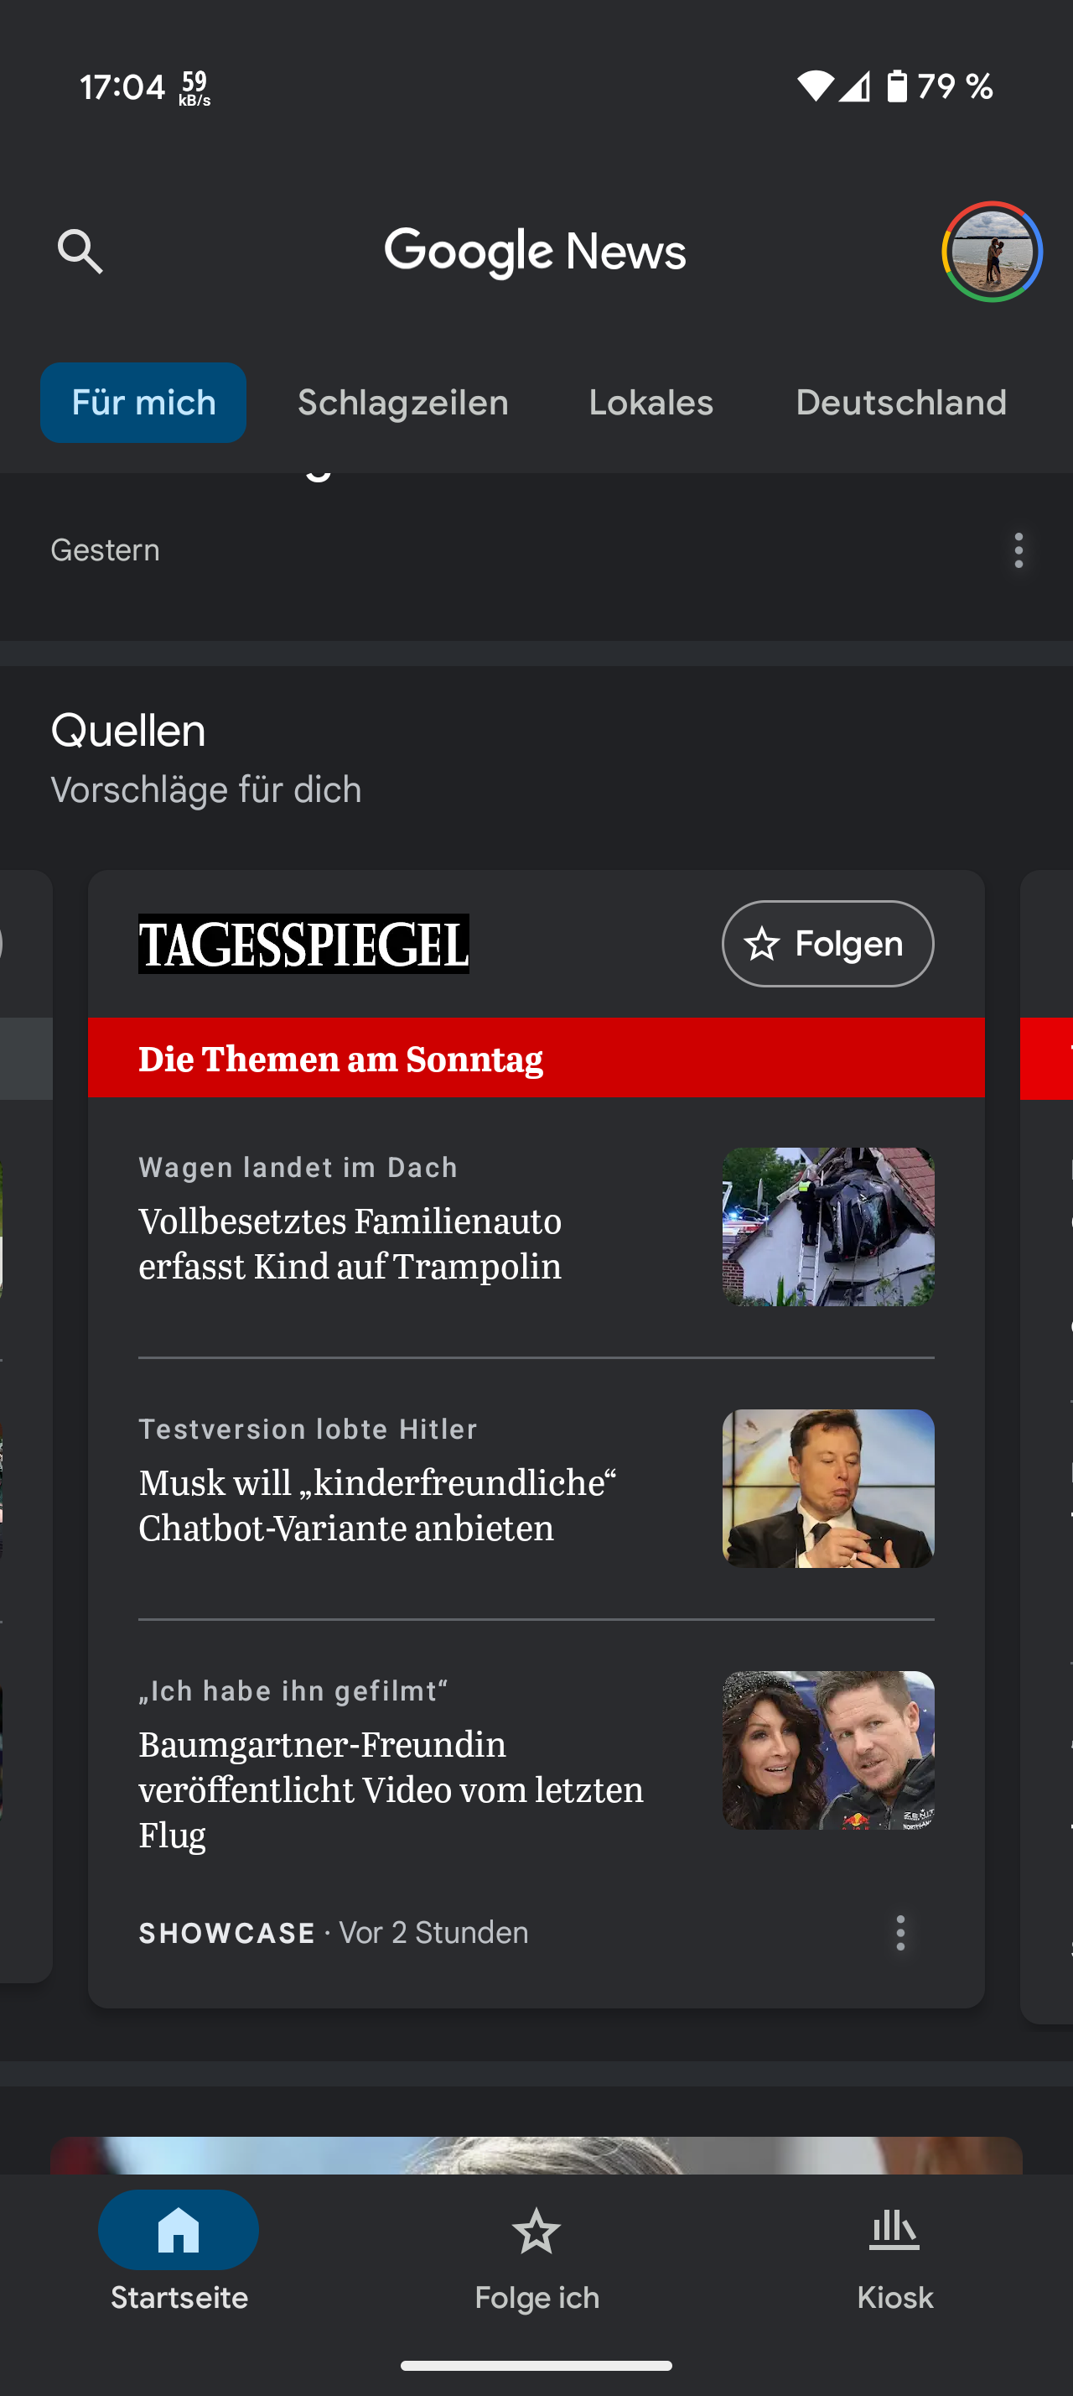Open the Kiosk newsstand icon

pyautogui.click(x=894, y=2231)
